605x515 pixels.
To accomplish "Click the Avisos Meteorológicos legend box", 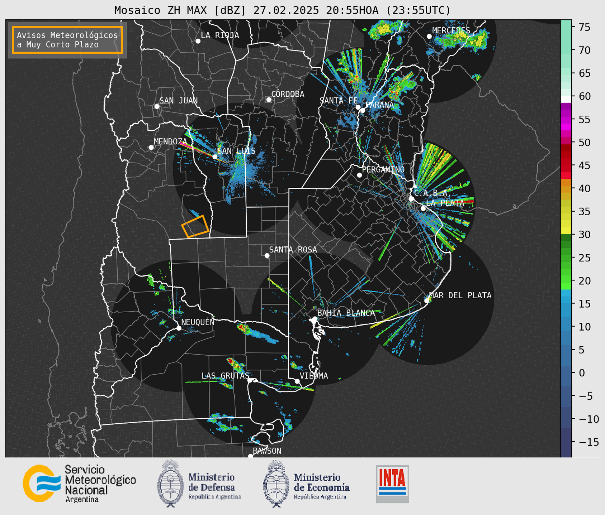I will (67, 40).
